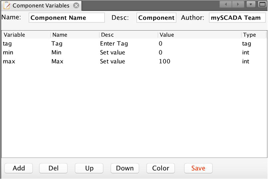This screenshot has height=179, width=268.
Task: Move the row down with Down button
Action: [x=125, y=168]
